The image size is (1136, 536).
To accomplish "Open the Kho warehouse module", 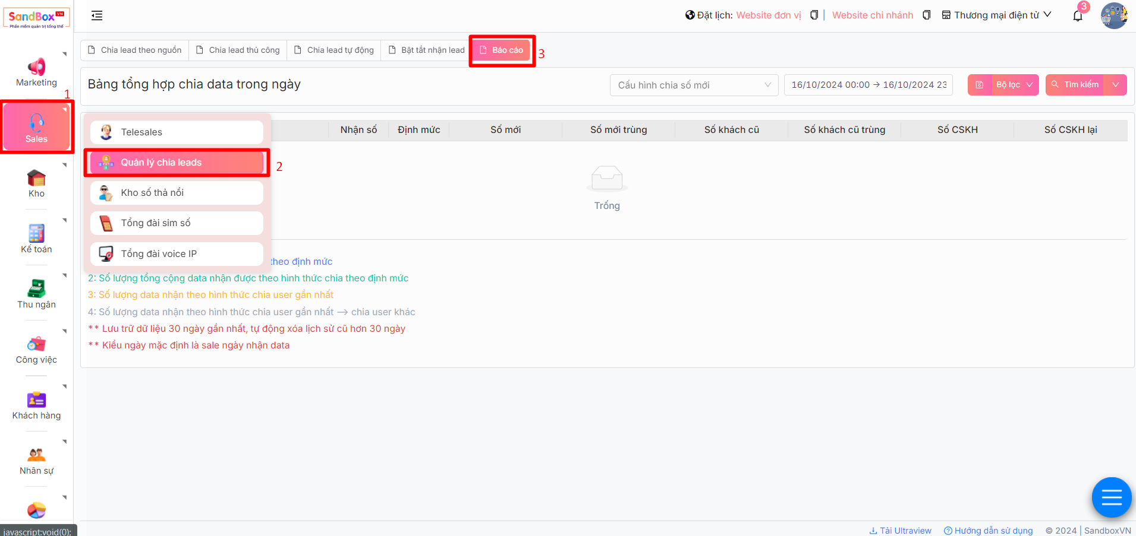I will tap(36, 183).
